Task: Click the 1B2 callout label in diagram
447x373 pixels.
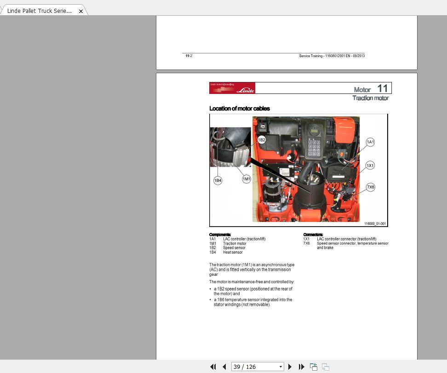Action: 261,140
